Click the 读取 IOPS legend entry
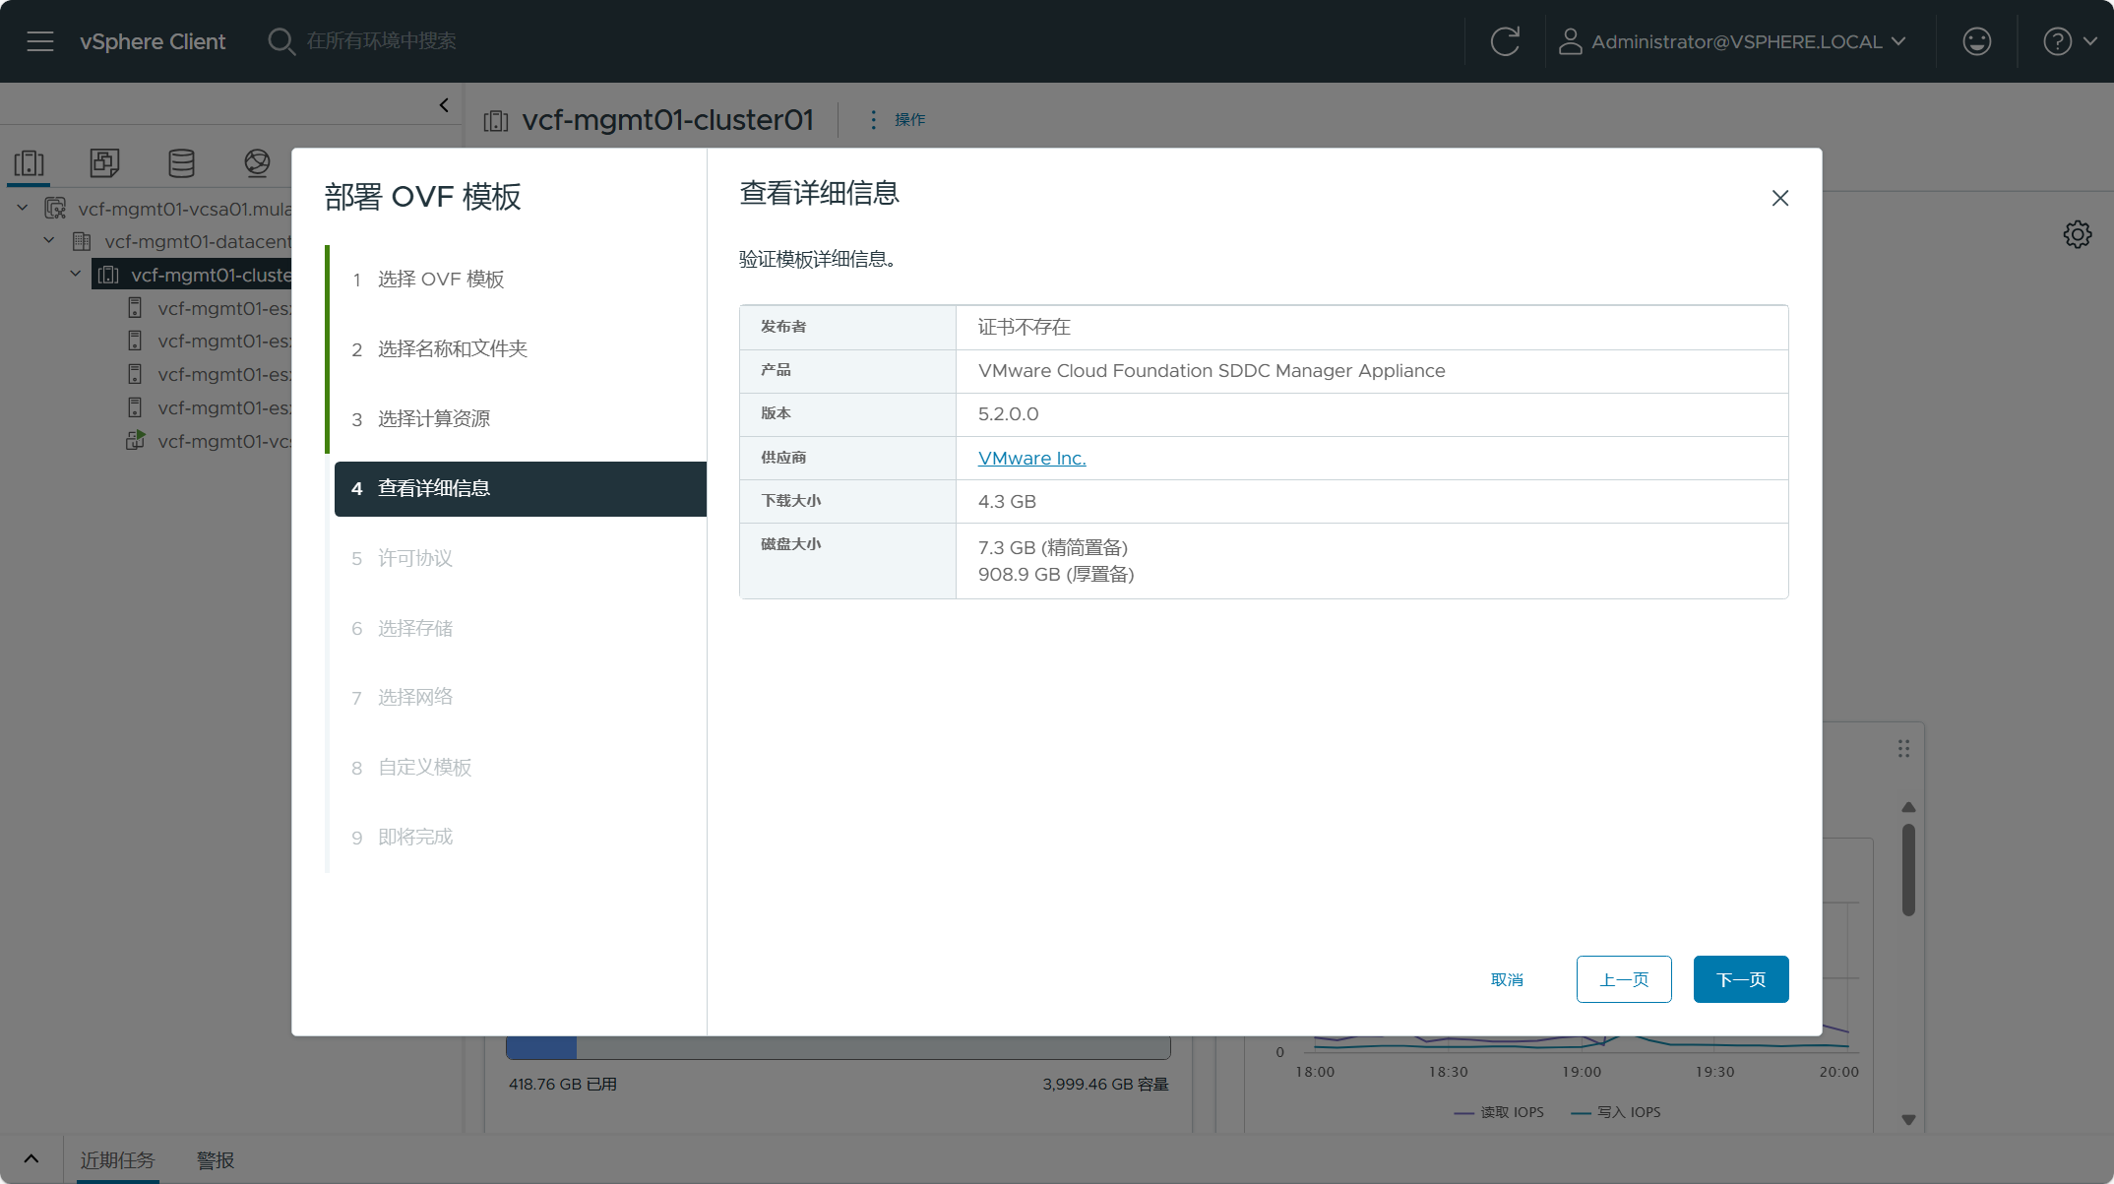The height and width of the screenshot is (1184, 2114). pos(1499,1112)
